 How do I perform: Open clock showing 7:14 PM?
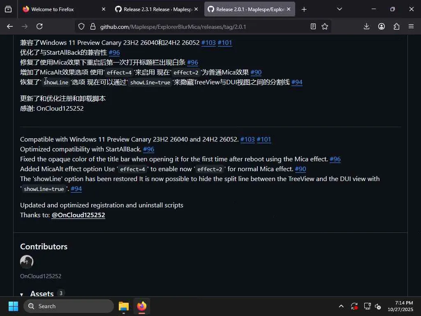(400, 306)
